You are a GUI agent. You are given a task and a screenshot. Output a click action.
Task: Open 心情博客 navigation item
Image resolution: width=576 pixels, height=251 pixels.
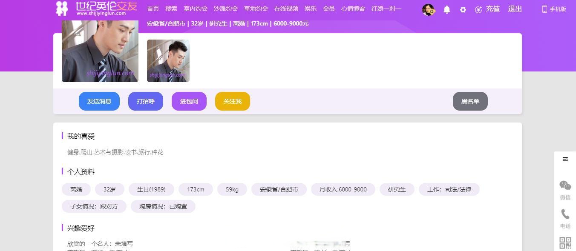pos(353,9)
